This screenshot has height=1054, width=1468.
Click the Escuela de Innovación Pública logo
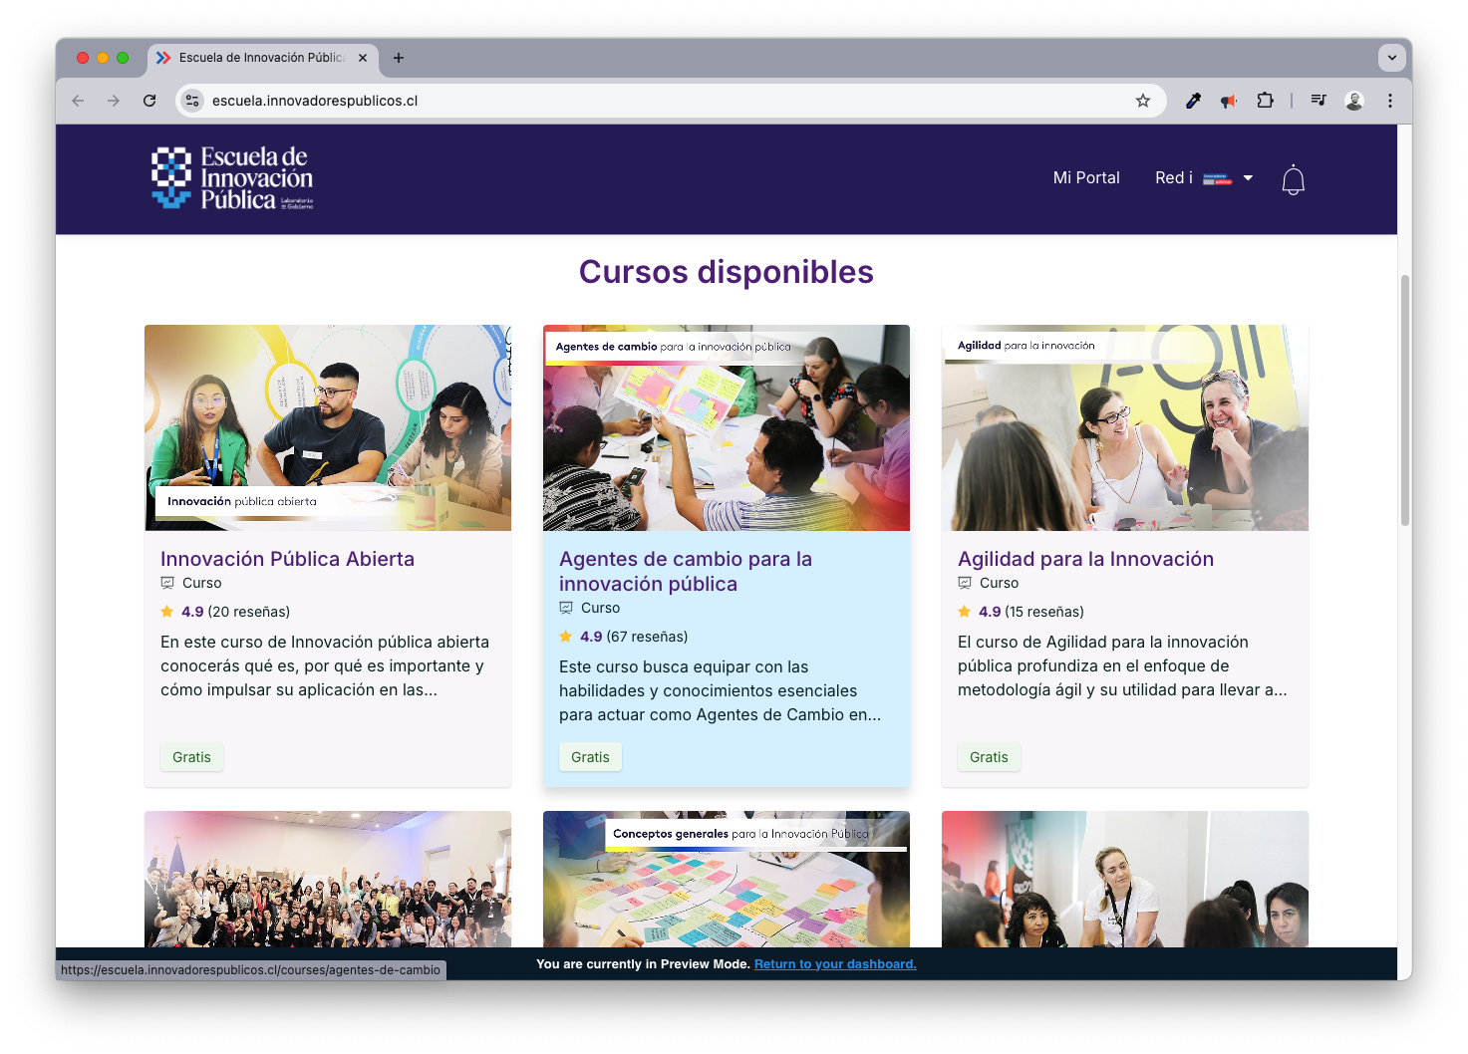tap(232, 178)
